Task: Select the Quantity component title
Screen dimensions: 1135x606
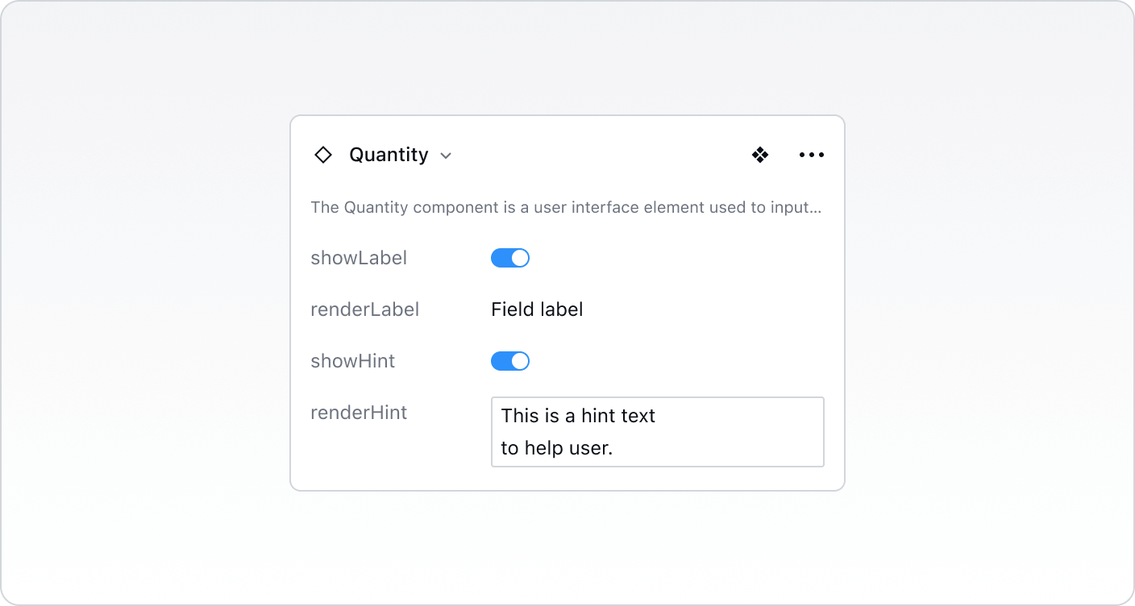Action: 389,155
